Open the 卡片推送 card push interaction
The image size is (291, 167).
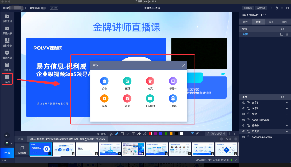(150, 101)
